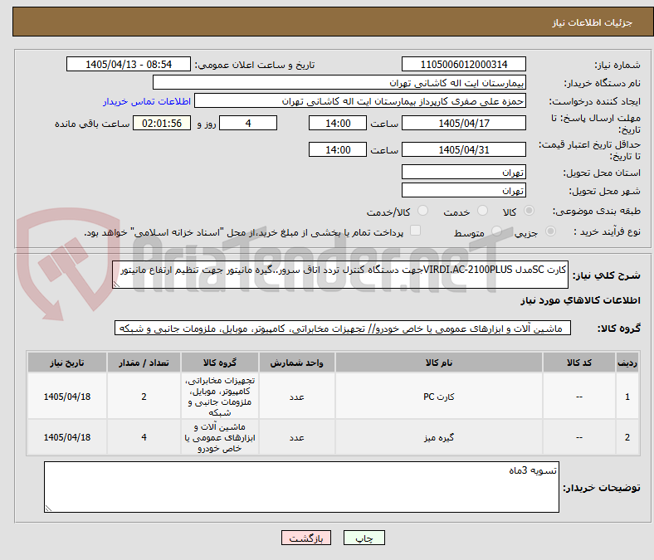Click quantity cell 4 in گیره میز row

pyautogui.click(x=144, y=437)
